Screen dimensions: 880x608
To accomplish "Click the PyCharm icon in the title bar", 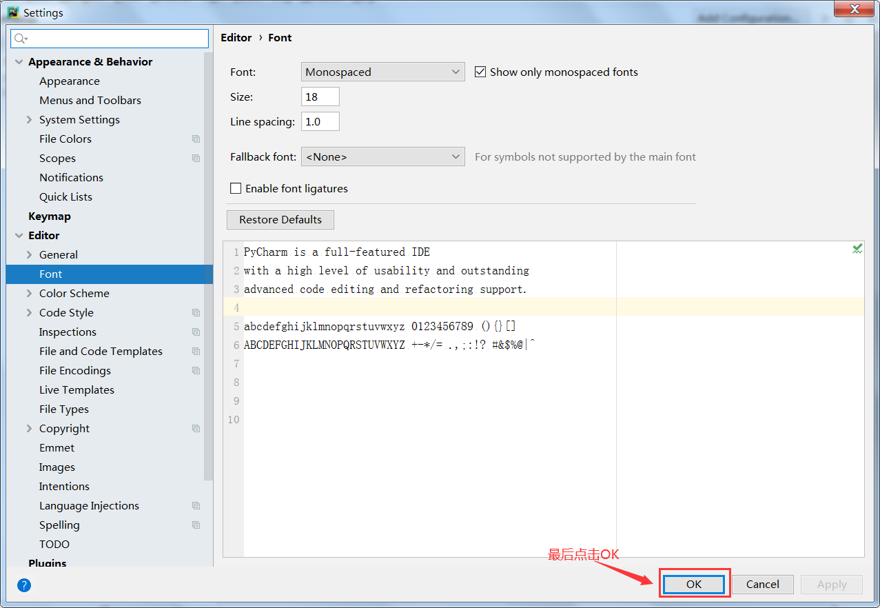I will point(13,12).
